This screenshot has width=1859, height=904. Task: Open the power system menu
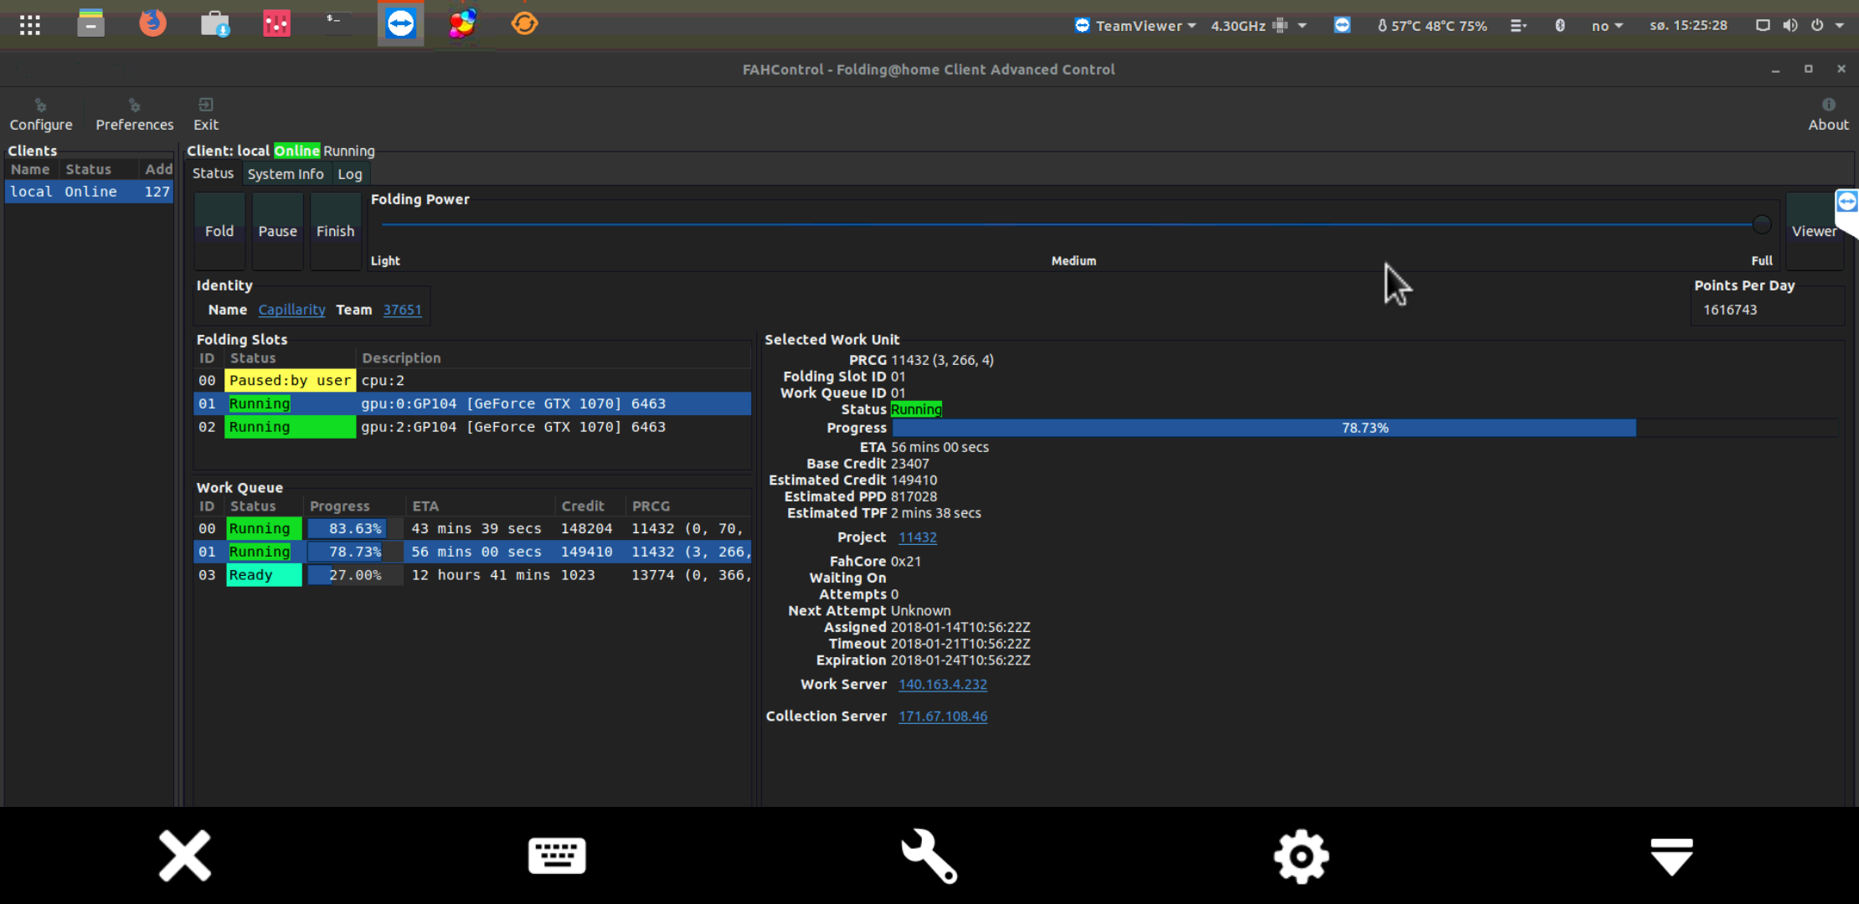point(1826,25)
